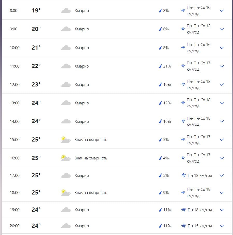
Task: Expand details for the 11:00 forecast
Action: 222,66
